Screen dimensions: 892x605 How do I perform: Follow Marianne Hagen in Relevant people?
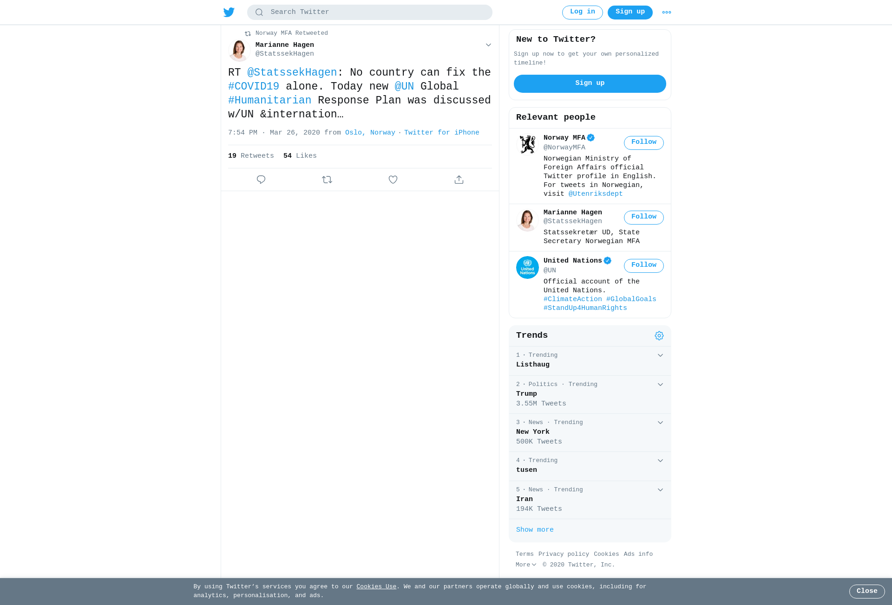(644, 217)
